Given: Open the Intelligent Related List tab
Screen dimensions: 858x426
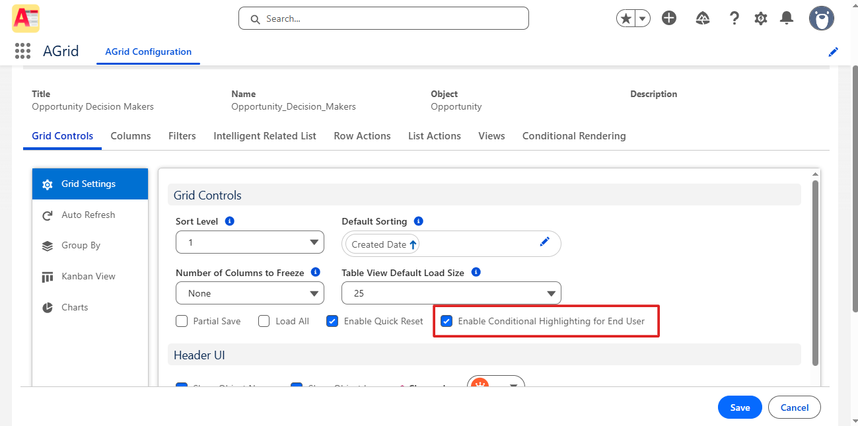Looking at the screenshot, I should pos(265,136).
